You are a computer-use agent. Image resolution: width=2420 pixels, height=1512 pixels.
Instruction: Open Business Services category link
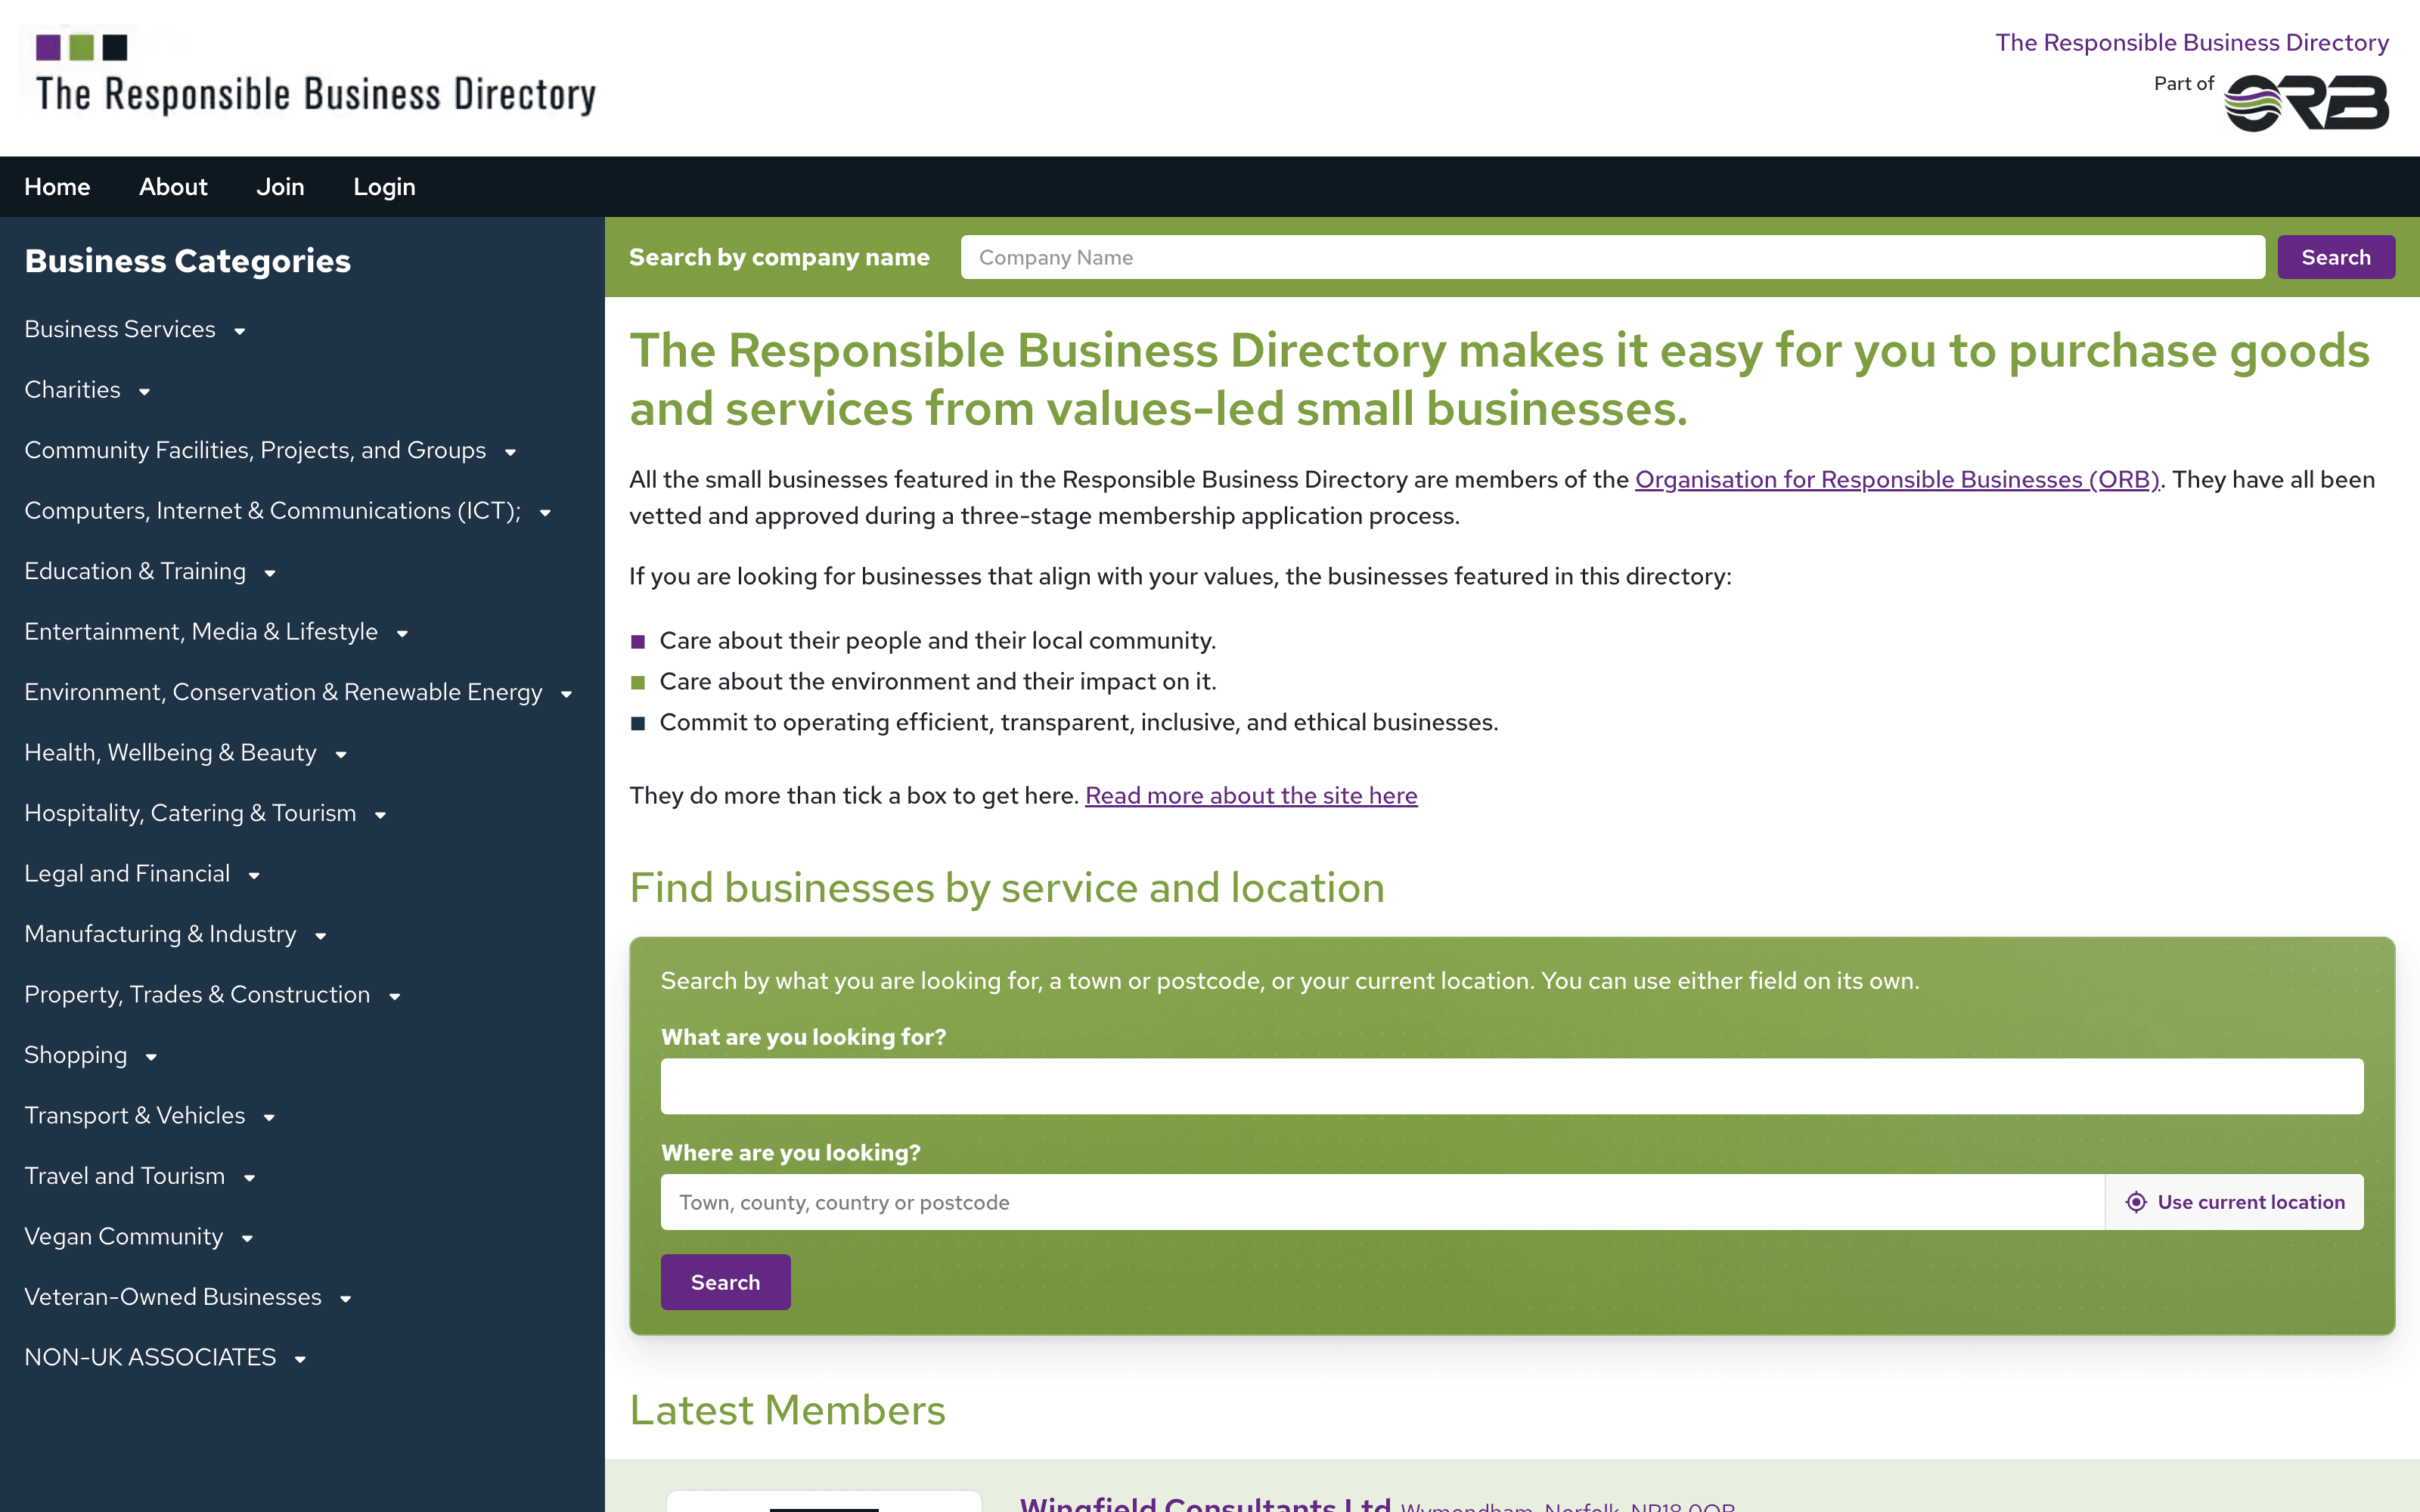[x=120, y=329]
